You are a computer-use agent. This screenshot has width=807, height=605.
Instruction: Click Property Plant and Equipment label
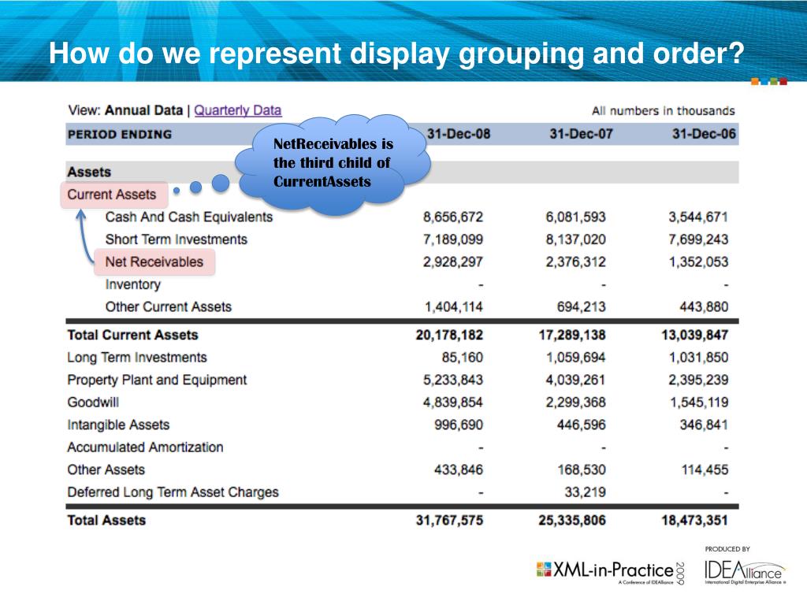157,380
